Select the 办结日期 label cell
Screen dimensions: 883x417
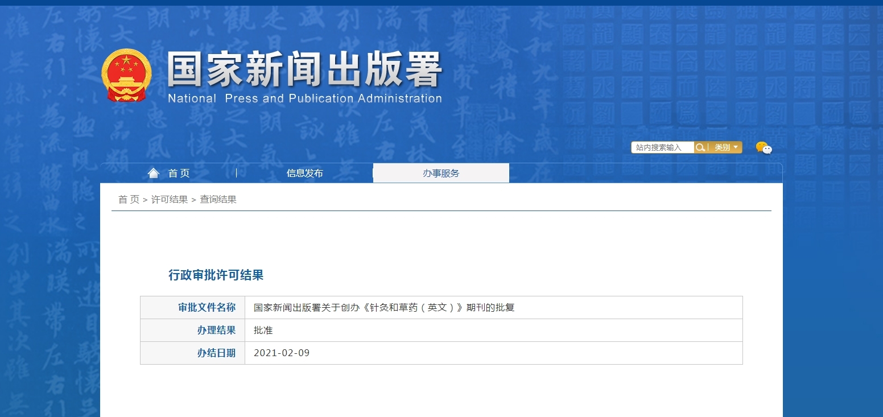[x=216, y=353]
